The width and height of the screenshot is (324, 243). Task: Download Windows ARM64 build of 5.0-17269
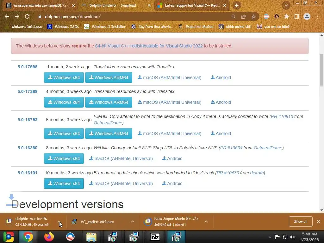tap(109, 102)
